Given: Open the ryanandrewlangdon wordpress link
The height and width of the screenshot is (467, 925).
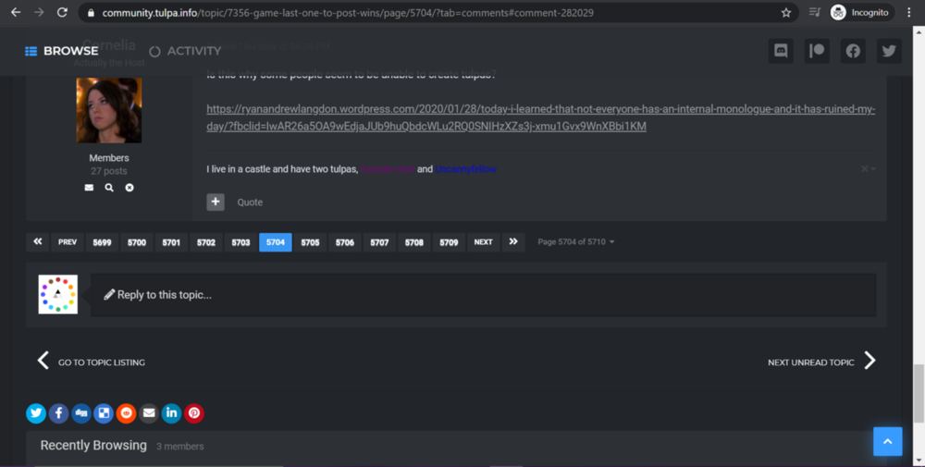Looking at the screenshot, I should pyautogui.click(x=540, y=117).
